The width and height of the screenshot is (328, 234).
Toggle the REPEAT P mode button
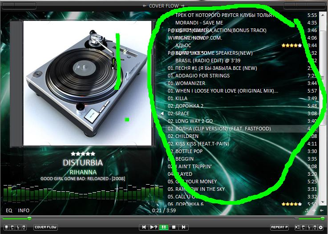point(279,227)
